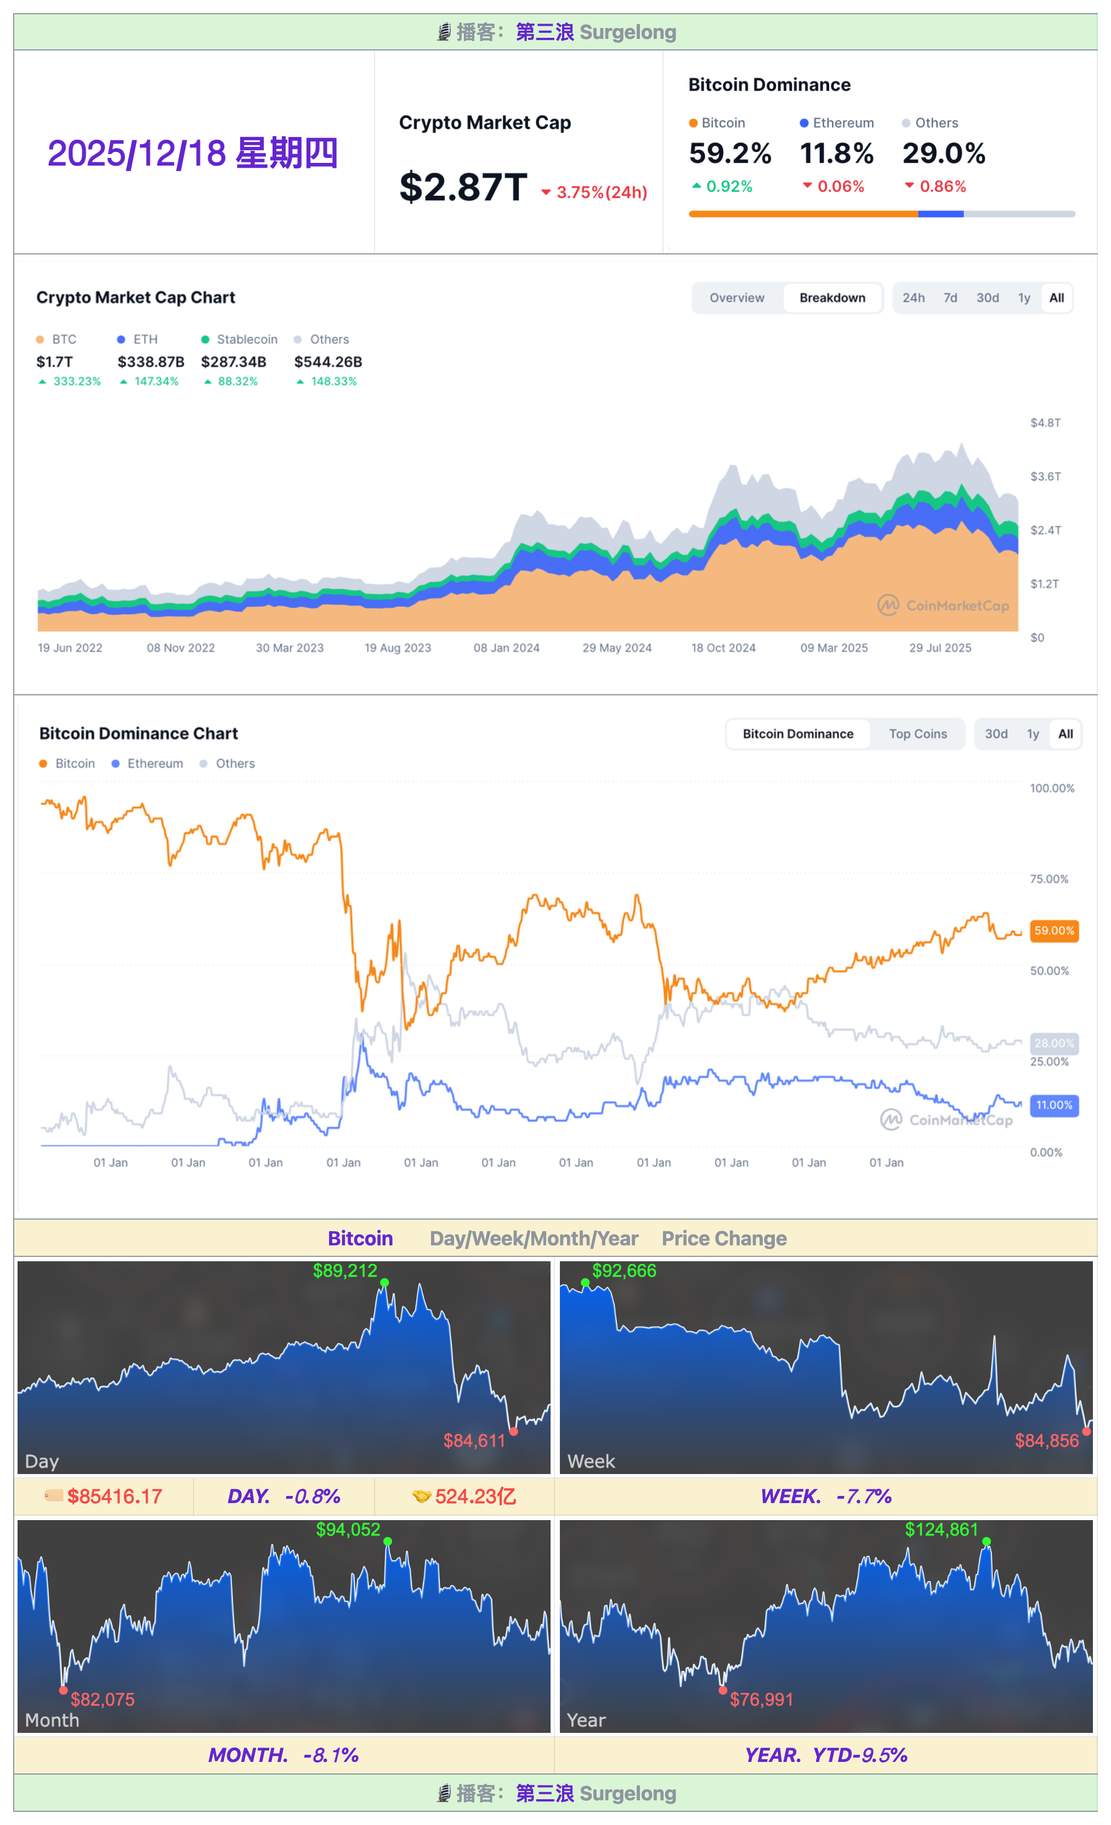1111x1825 pixels.
Task: Click the CoinMarketCap logo in the market cap chart
Action: click(x=943, y=605)
